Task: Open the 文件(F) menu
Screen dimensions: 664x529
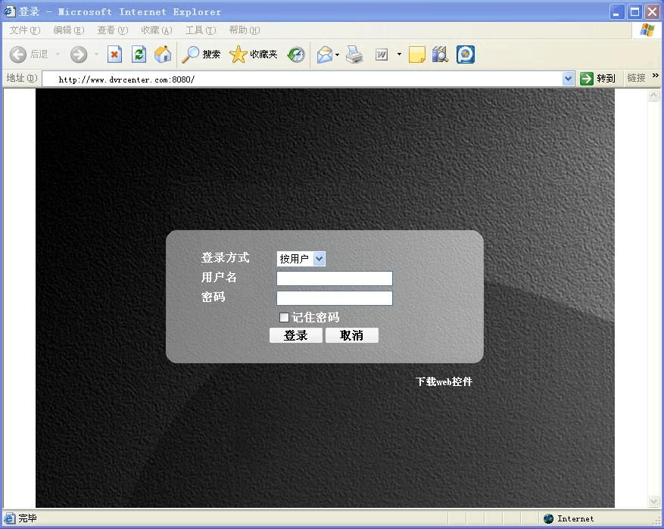Action: click(x=24, y=30)
